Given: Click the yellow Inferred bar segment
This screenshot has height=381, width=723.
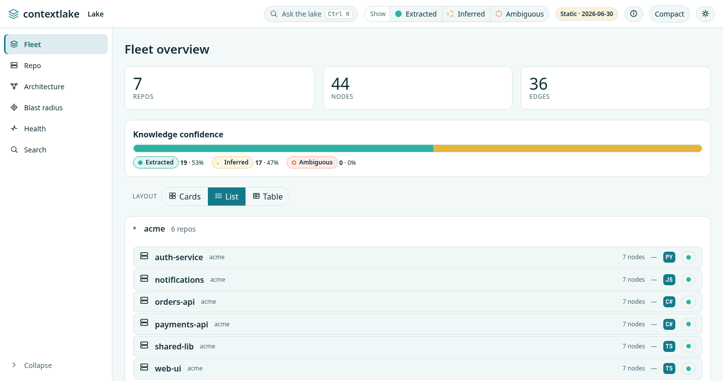Looking at the screenshot, I should (568, 148).
